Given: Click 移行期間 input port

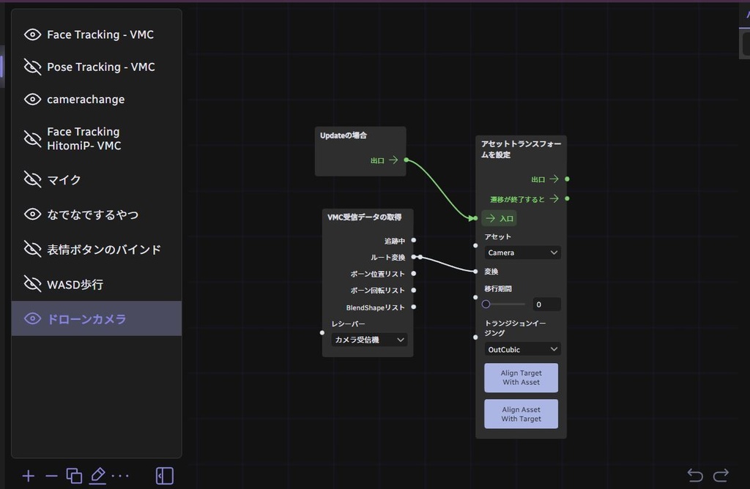Looking at the screenshot, I should 475,297.
